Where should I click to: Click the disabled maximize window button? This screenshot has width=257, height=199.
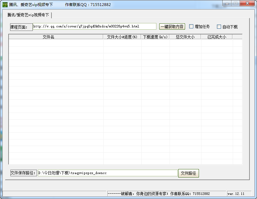235,3
